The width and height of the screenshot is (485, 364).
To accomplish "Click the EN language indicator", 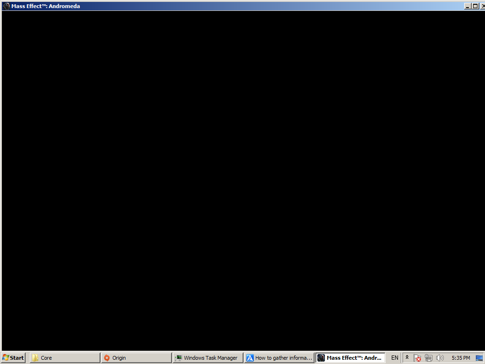I will tap(395, 358).
